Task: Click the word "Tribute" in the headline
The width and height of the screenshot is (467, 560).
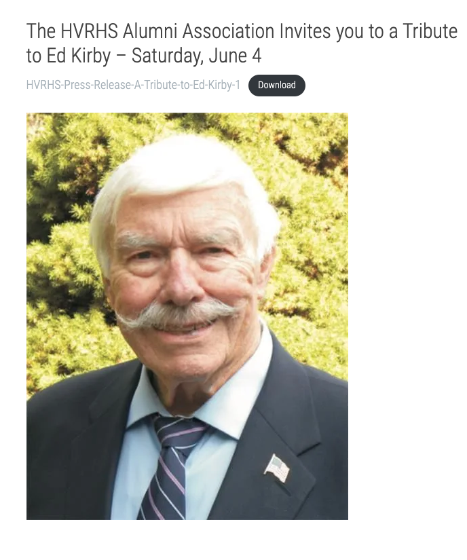Action: [x=430, y=31]
